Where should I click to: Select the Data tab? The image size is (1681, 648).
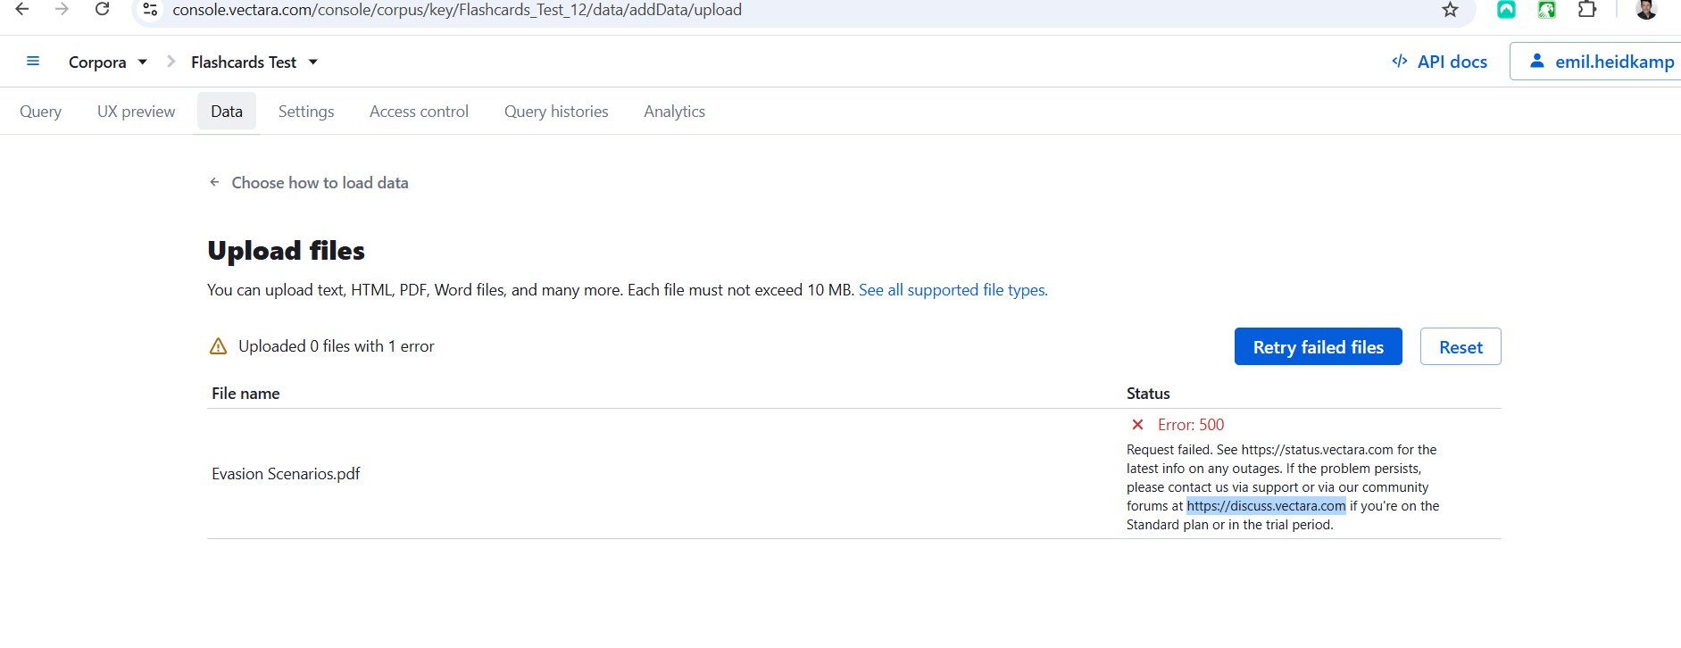(x=227, y=112)
